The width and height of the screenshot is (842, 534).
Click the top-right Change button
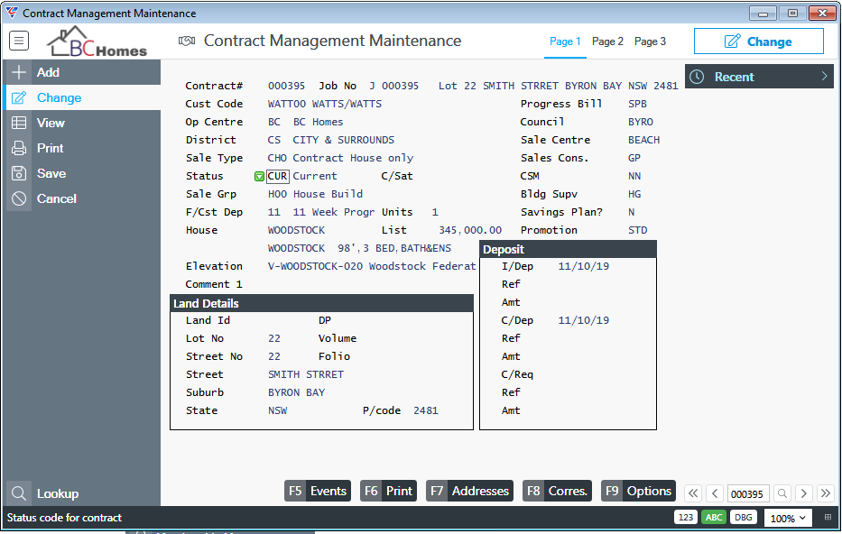tap(759, 41)
